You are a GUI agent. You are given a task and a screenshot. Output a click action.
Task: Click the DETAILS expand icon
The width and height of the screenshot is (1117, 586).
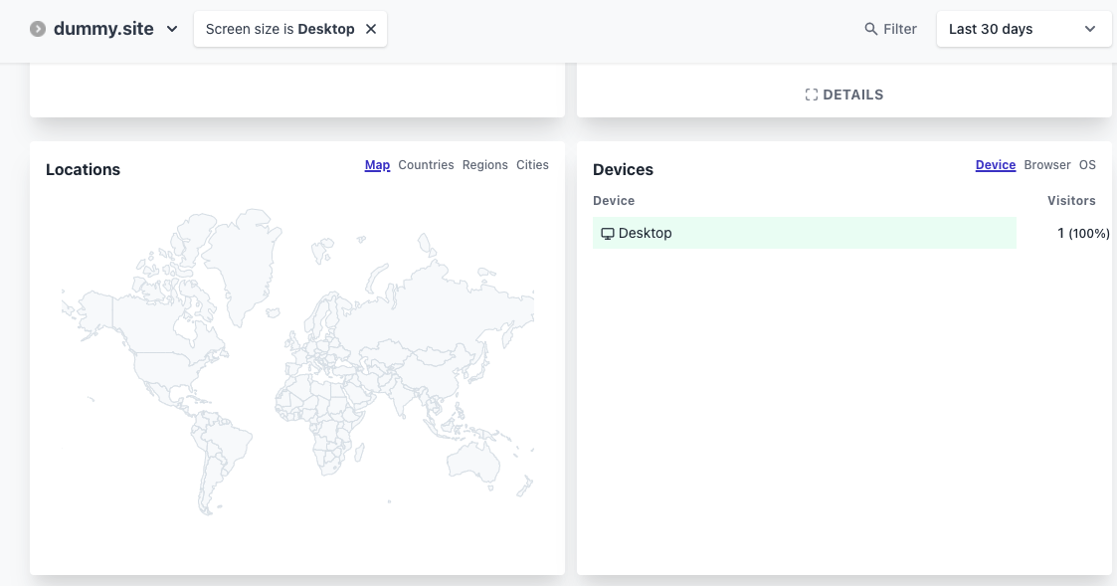tap(812, 95)
